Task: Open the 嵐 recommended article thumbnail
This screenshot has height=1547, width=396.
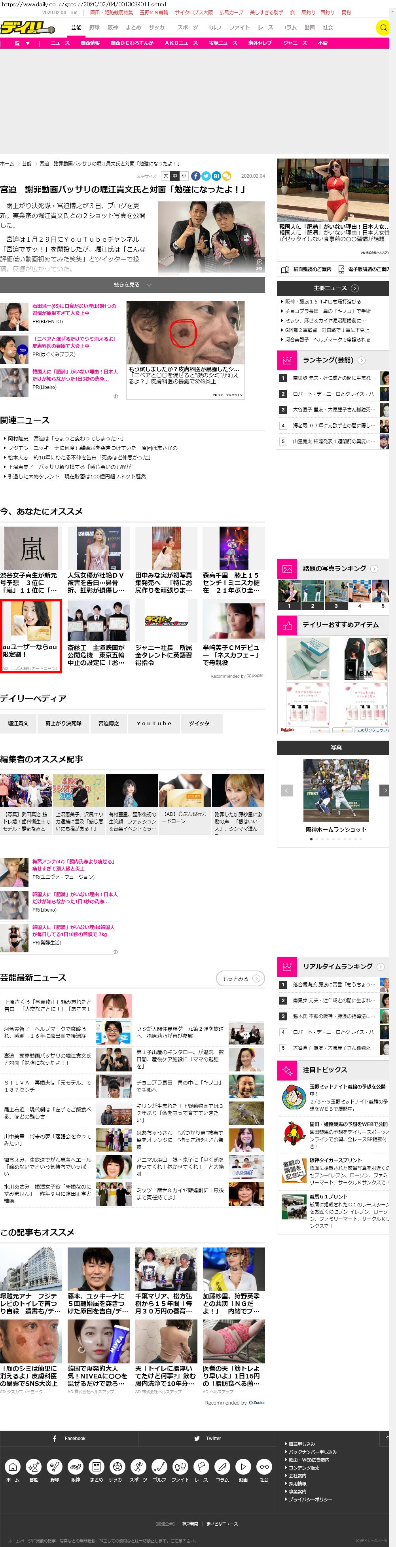Action: click(31, 548)
